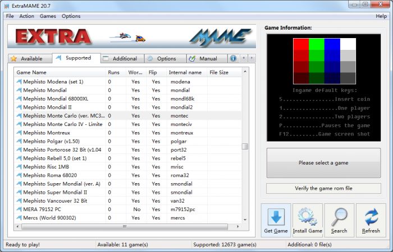Open the Action menu
393x252 pixels.
click(x=26, y=16)
